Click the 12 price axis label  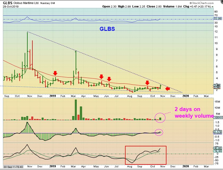(216, 32)
